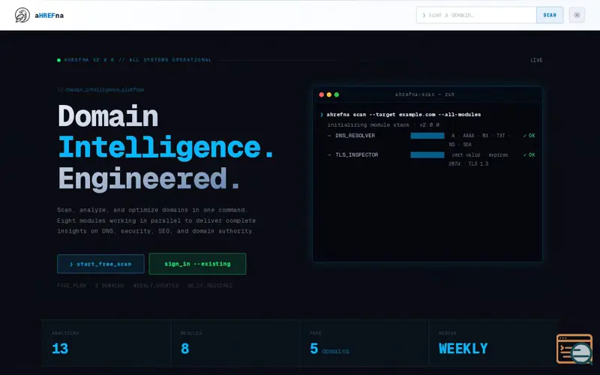Image resolution: width=600 pixels, height=375 pixels.
Task: Click the LIVE status label
Action: tap(536, 60)
